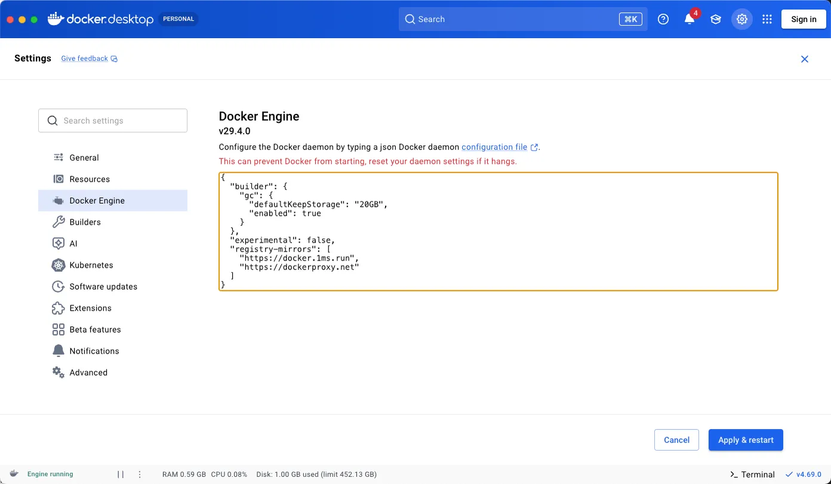Open the Learning center graduation cap icon
831x484 pixels.
716,19
